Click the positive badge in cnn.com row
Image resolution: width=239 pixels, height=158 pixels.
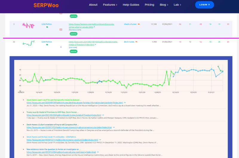(73, 51)
